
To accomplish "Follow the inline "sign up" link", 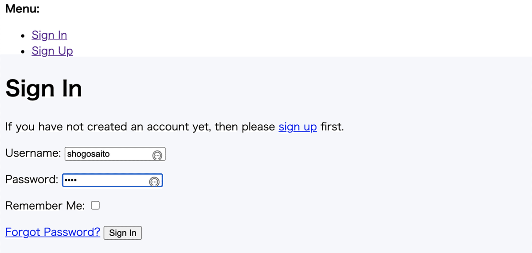I will (x=297, y=127).
